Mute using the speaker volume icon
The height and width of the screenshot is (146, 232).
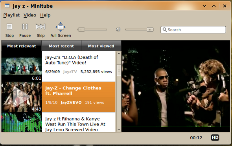pyautogui.click(x=118, y=29)
